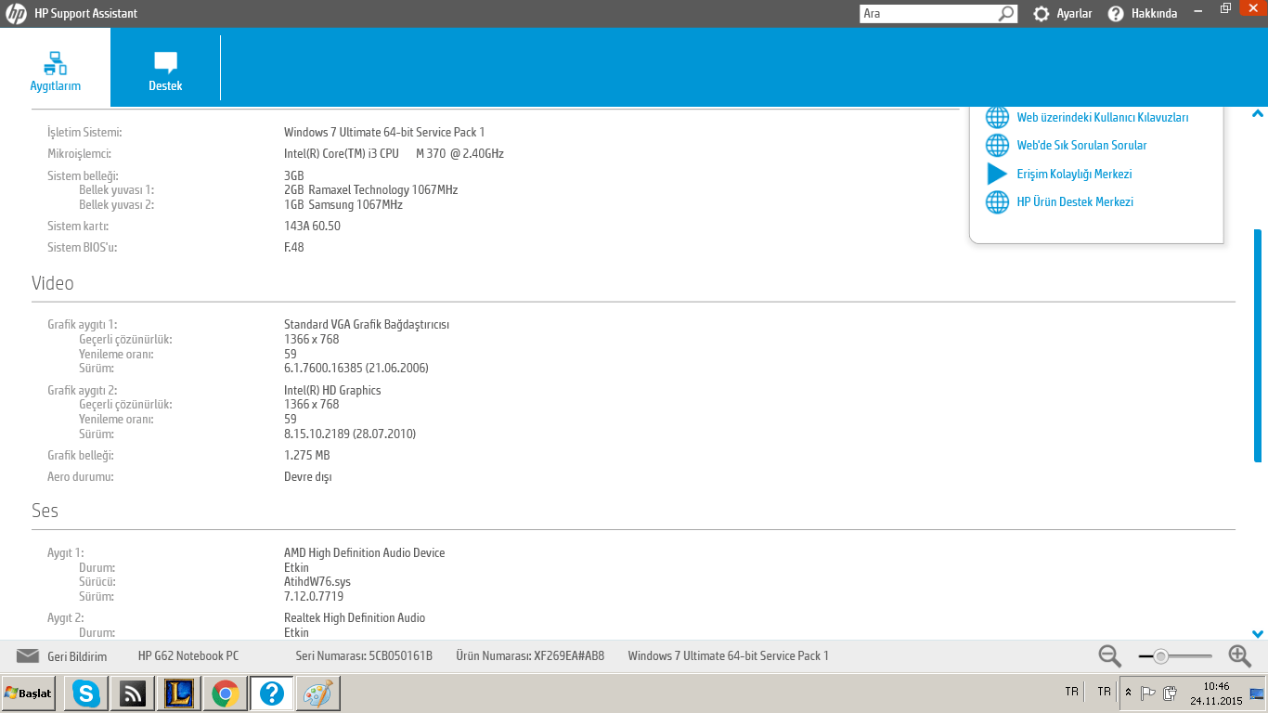Click the Action Center flag in the tray
The height and width of the screenshot is (713, 1268).
click(1148, 693)
